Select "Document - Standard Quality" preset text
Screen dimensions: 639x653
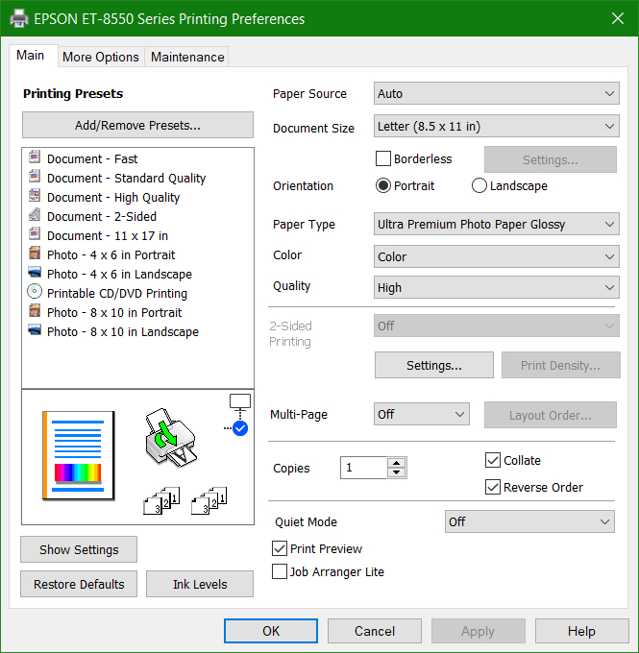(126, 178)
